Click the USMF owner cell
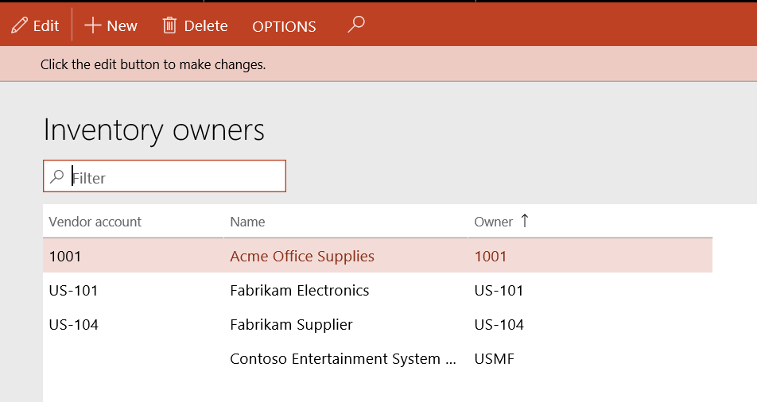757x402 pixels. (x=495, y=359)
